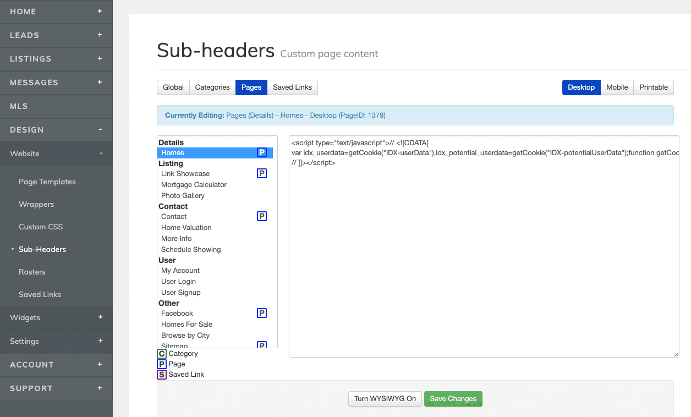This screenshot has height=417, width=691.
Task: Click inside the sub-header code textarea
Action: point(484,246)
